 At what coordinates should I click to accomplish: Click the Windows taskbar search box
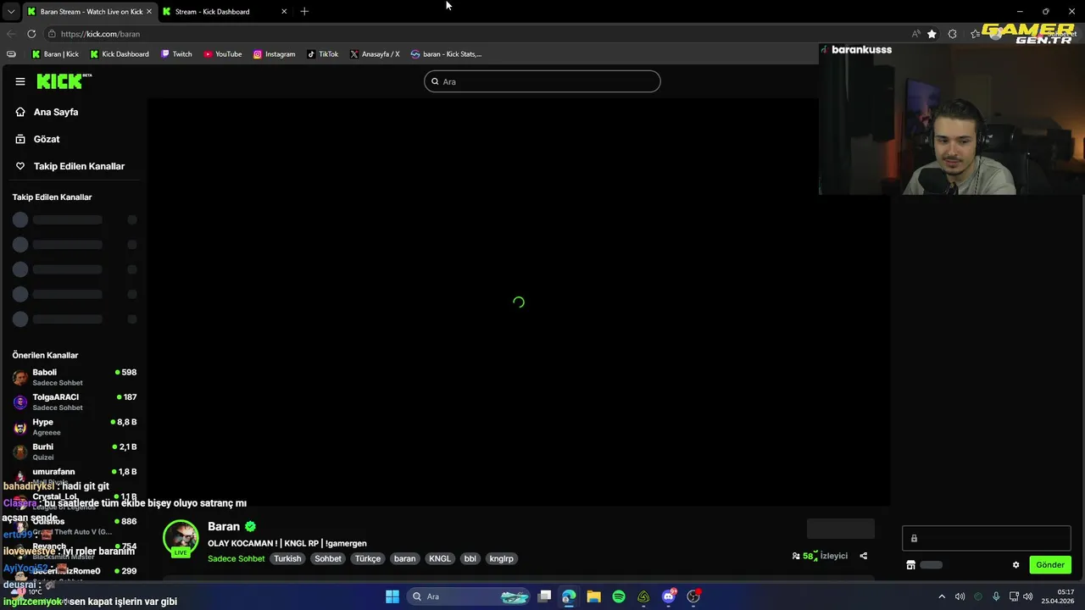468,596
